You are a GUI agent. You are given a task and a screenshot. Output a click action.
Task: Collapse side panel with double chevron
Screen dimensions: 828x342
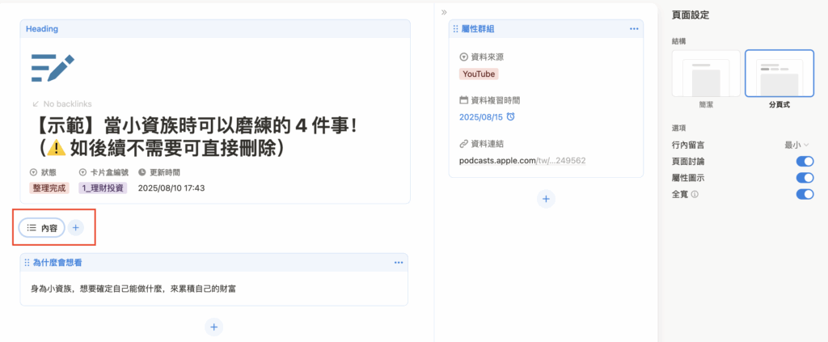(443, 12)
